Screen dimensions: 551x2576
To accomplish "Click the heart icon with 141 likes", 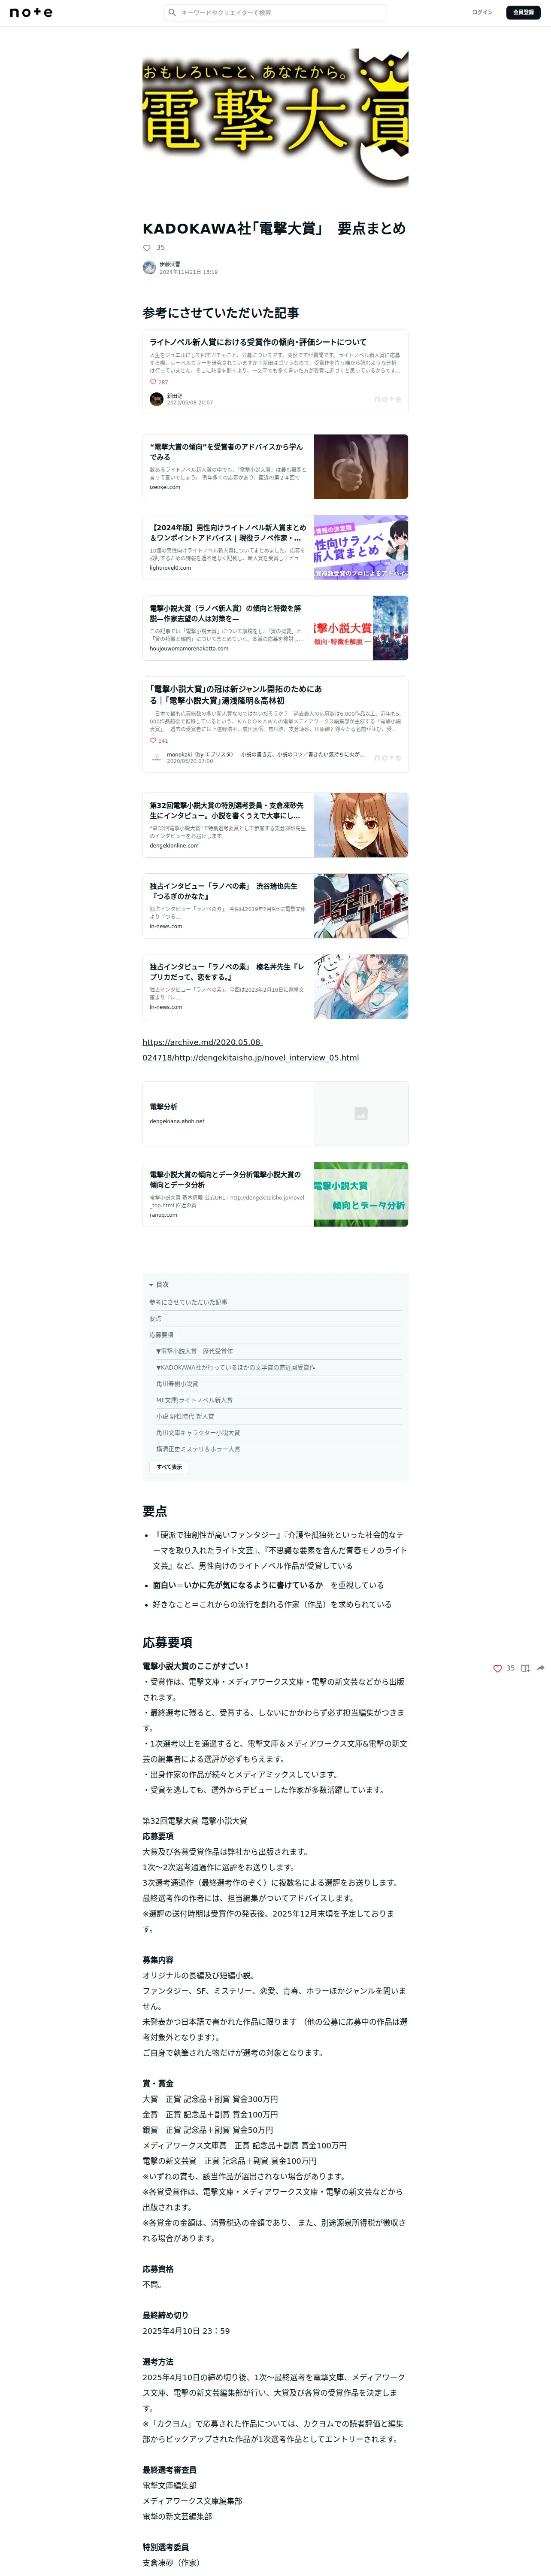I will tap(153, 741).
